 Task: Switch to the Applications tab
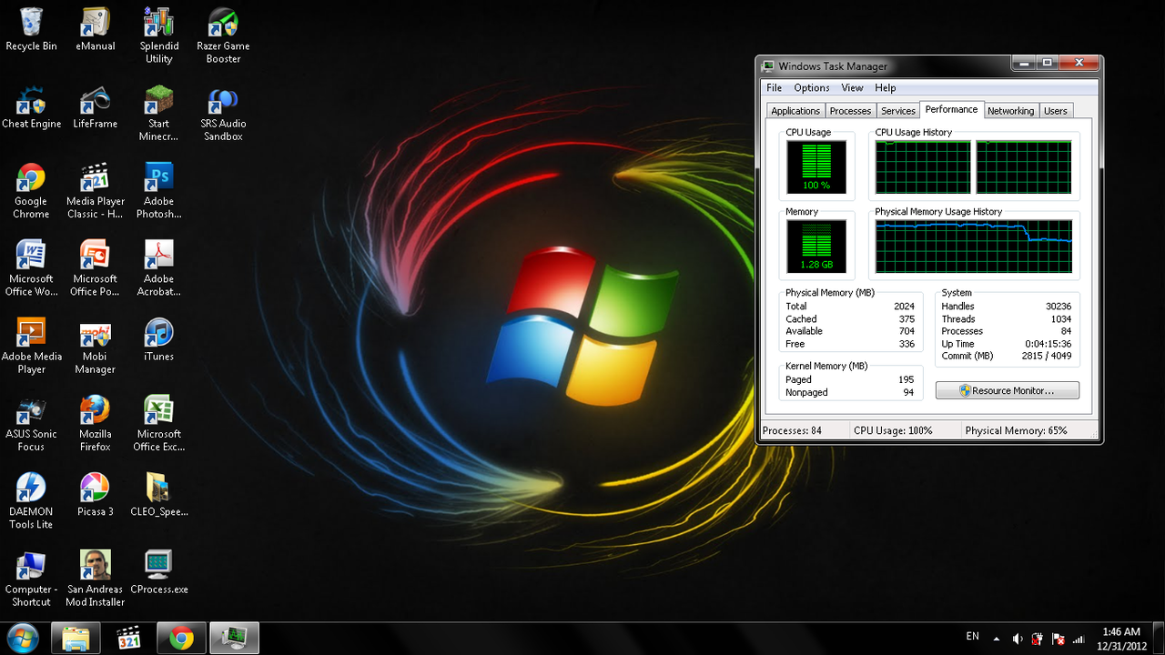[795, 111]
